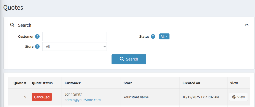
Task: Click the magnifier icon in Search panel header
Action: coord(12,25)
